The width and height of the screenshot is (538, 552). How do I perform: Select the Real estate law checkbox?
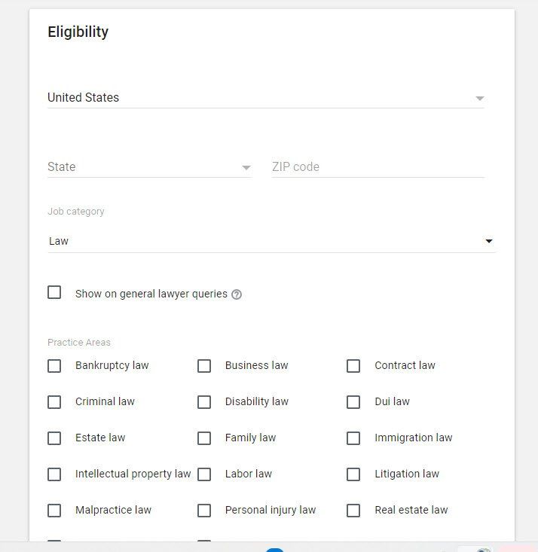click(353, 511)
